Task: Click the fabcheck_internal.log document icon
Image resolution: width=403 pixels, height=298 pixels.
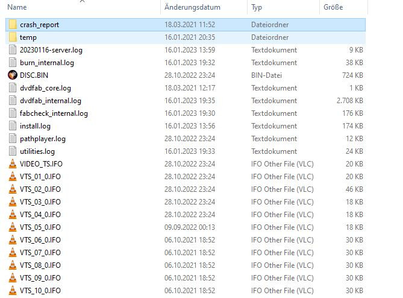Action: 13,113
